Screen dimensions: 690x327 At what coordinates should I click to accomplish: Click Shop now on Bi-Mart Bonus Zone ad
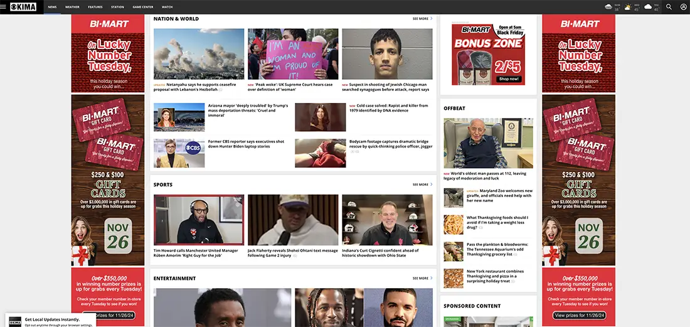(509, 79)
